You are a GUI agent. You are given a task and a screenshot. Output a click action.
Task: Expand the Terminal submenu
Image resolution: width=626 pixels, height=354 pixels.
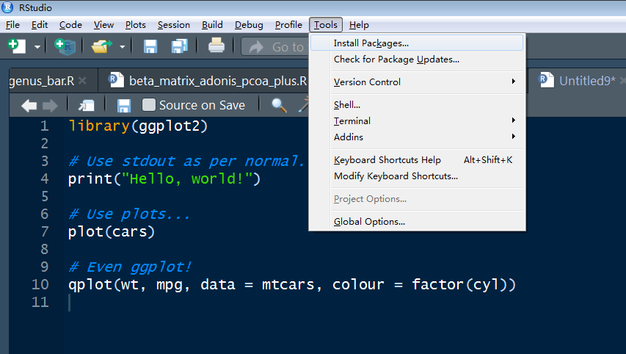tap(416, 120)
